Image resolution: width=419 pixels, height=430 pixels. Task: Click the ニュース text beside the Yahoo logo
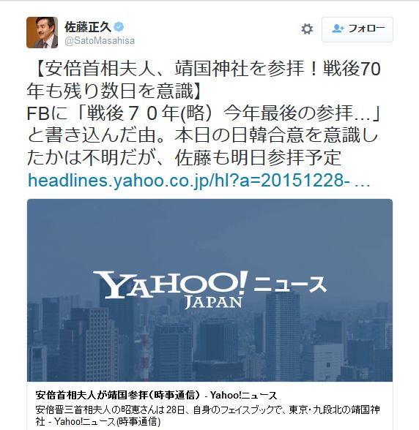290,284
